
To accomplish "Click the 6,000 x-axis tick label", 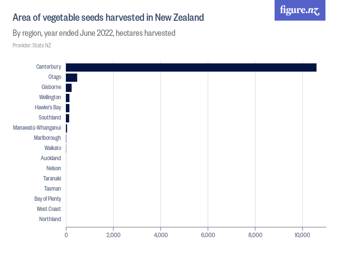I will pos(208,235).
